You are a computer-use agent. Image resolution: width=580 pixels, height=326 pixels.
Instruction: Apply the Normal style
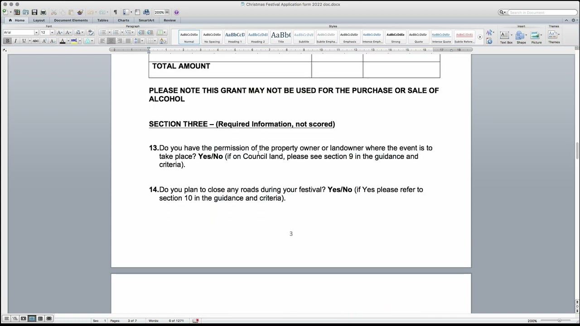pos(189,37)
